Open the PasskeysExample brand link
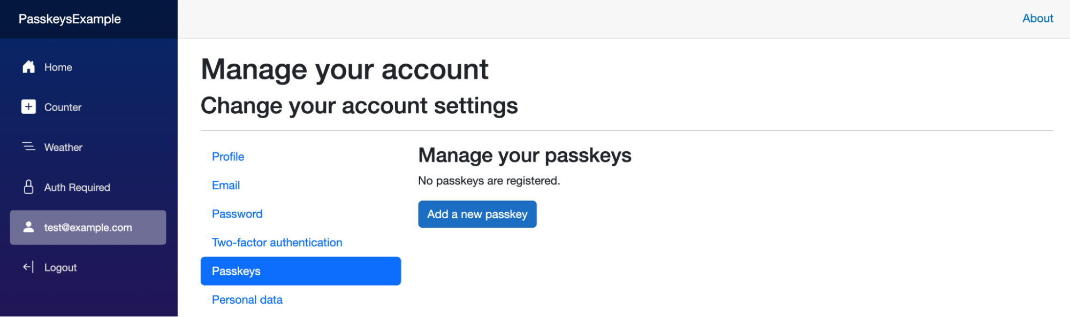 [x=70, y=19]
